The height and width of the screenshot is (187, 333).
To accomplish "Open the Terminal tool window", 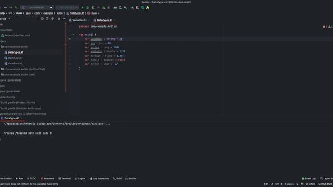I will coord(65,179).
